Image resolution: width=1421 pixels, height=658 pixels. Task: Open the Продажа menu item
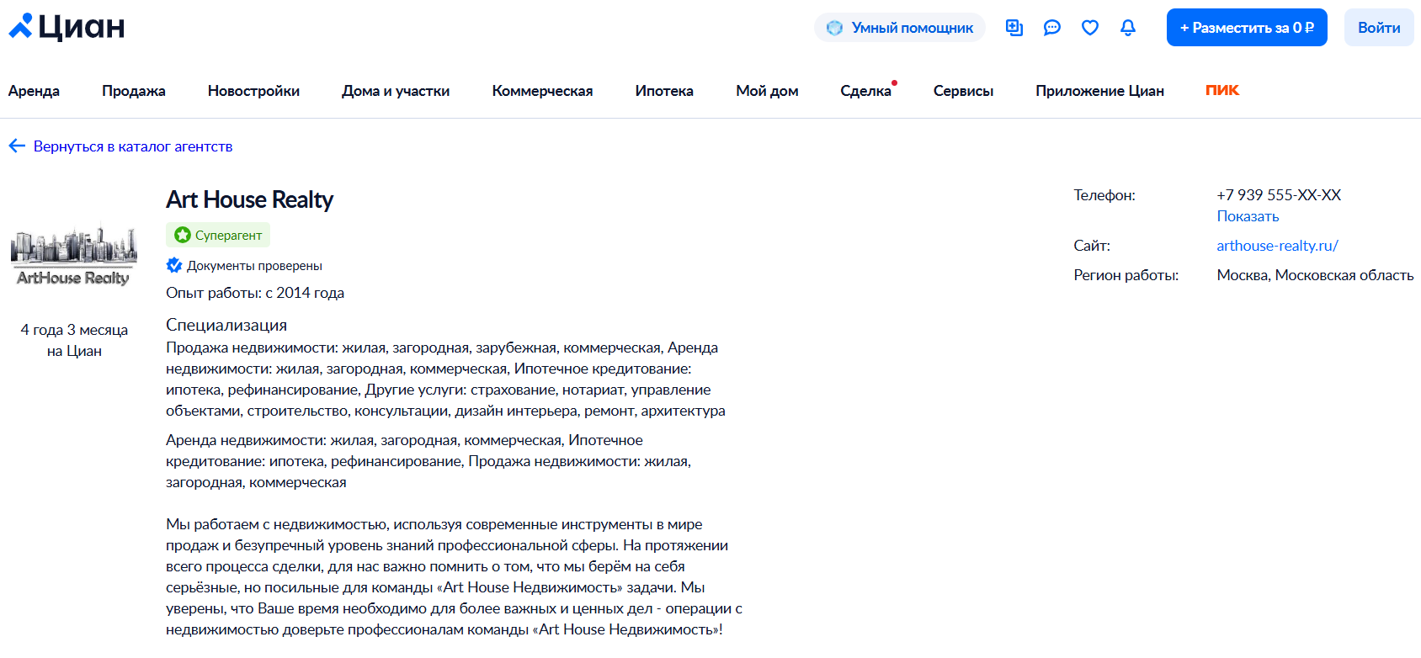(134, 91)
